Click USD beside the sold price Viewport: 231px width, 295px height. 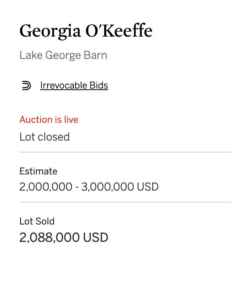click(x=96, y=238)
